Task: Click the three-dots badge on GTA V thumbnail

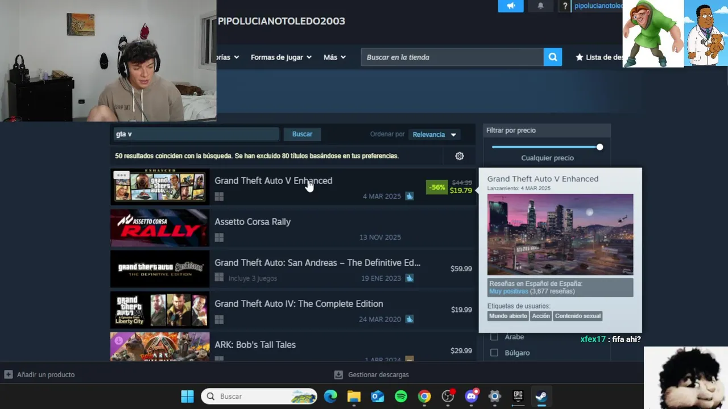Action: 121,175
